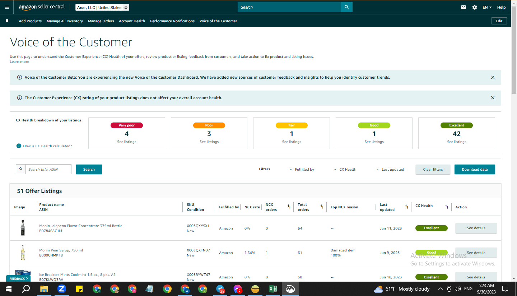Show hidden system tray icons
517x296 pixels.
[441, 289]
